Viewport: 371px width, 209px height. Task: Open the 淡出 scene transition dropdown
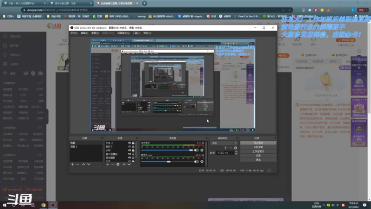pyautogui.click(x=224, y=143)
